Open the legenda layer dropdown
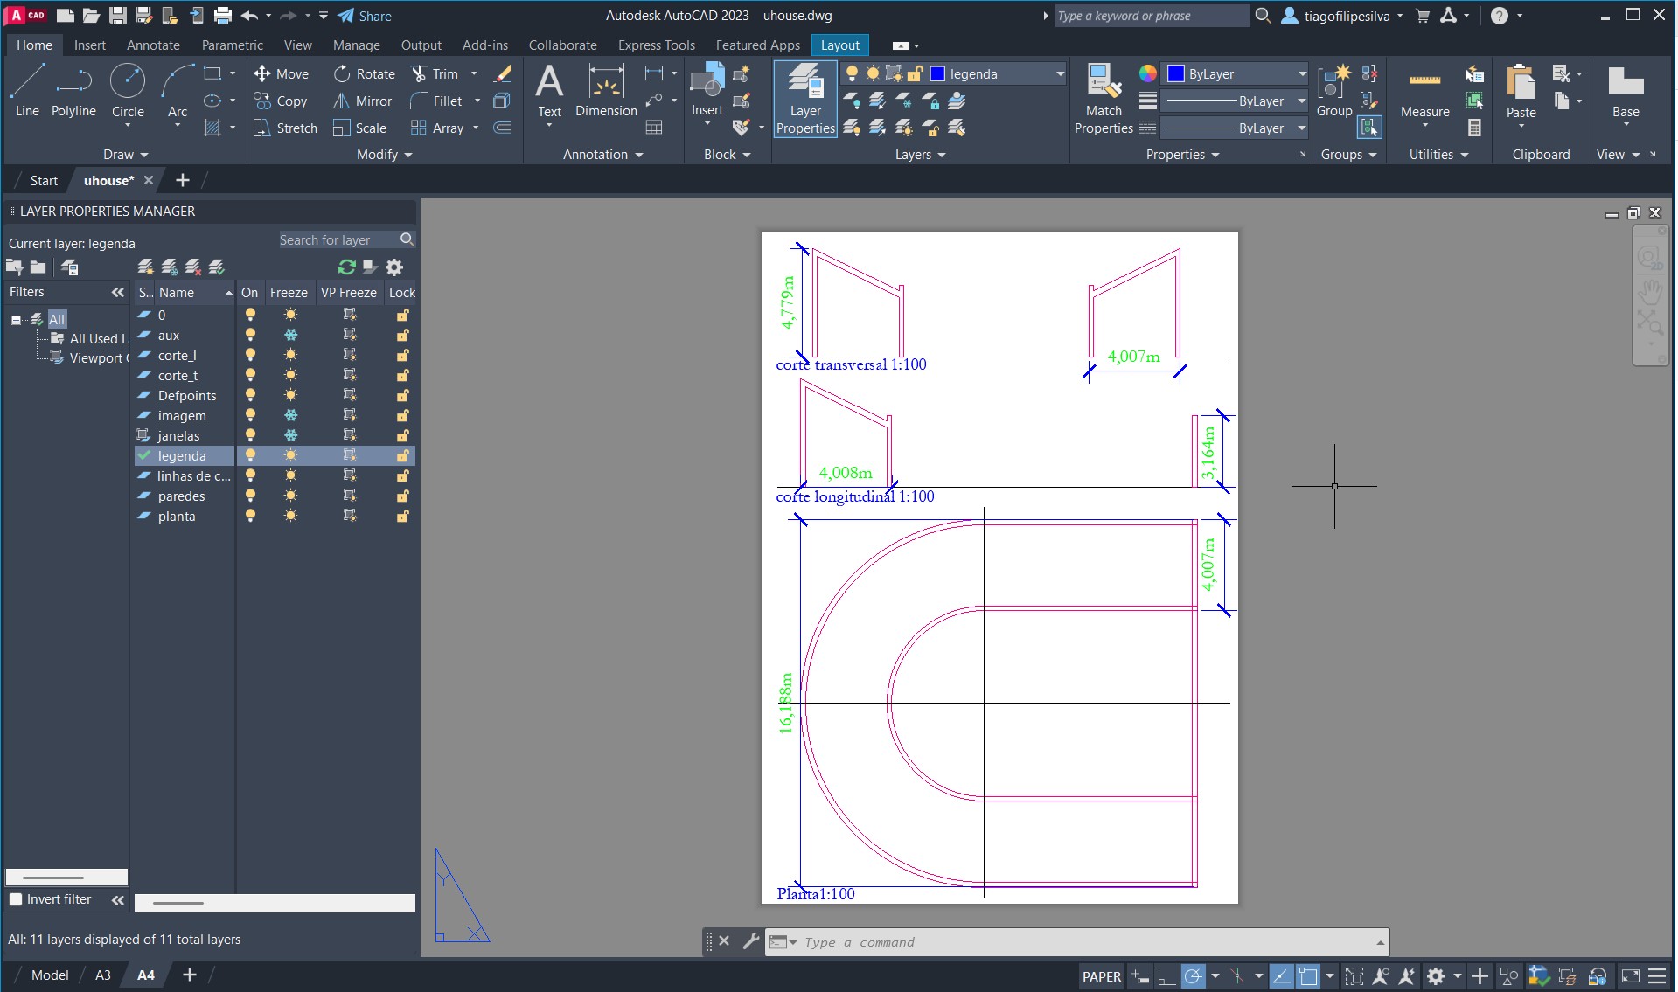This screenshot has height=992, width=1678. click(x=1060, y=74)
